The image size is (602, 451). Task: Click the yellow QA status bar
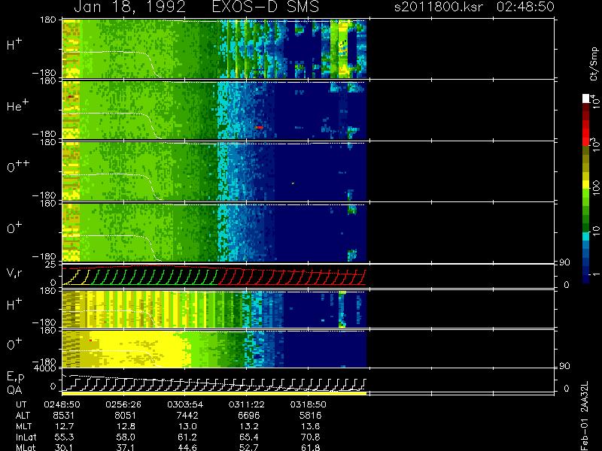214,393
